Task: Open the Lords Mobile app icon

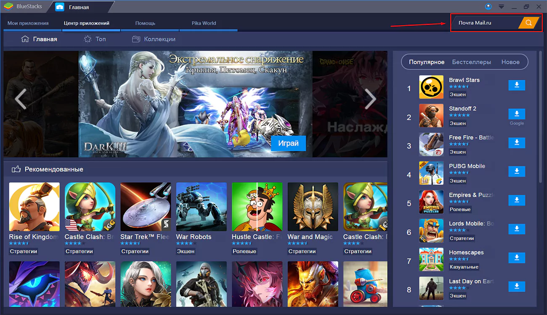Action: [x=431, y=231]
